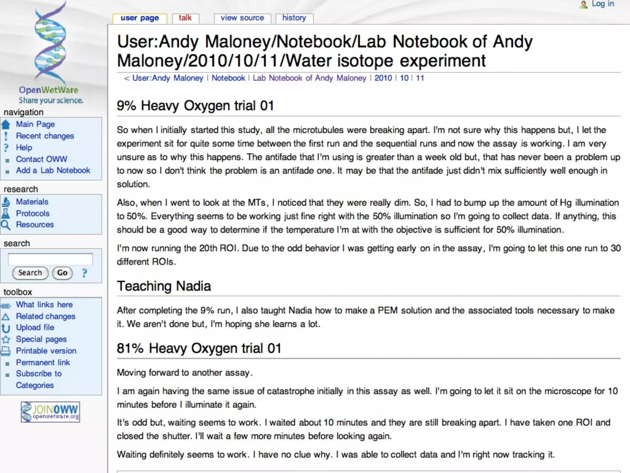The image size is (630, 473).
Task: Click the user icon next to Log in
Action: point(583,5)
